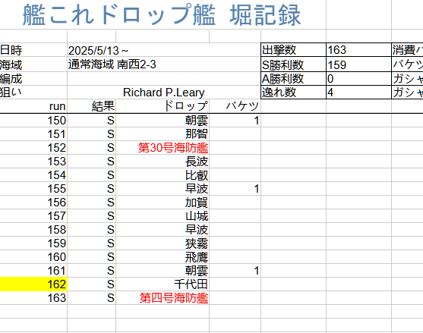The height and width of the screenshot is (333, 423).
Task: Select the yellow highlighted cell 162
Action: click(33, 284)
